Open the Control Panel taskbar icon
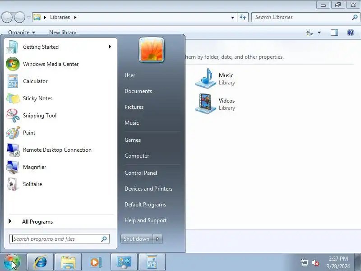This screenshot has width=361, height=271. pyautogui.click(x=124, y=262)
